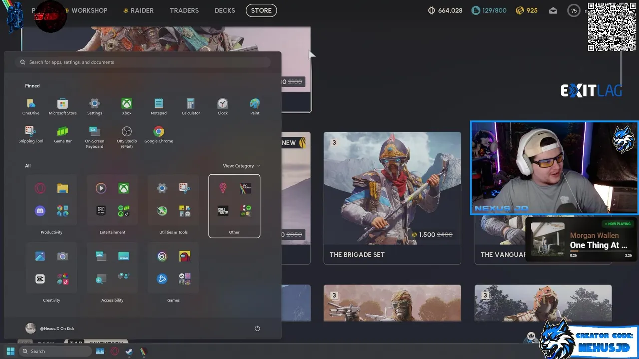Click the Windows Start button on taskbar
The width and height of the screenshot is (639, 359).
(x=10, y=351)
